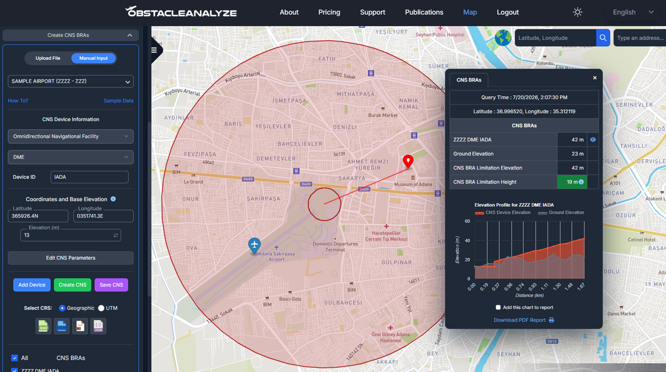Click the 23 m ground elevation value
This screenshot has width=666, height=372.
click(577, 154)
